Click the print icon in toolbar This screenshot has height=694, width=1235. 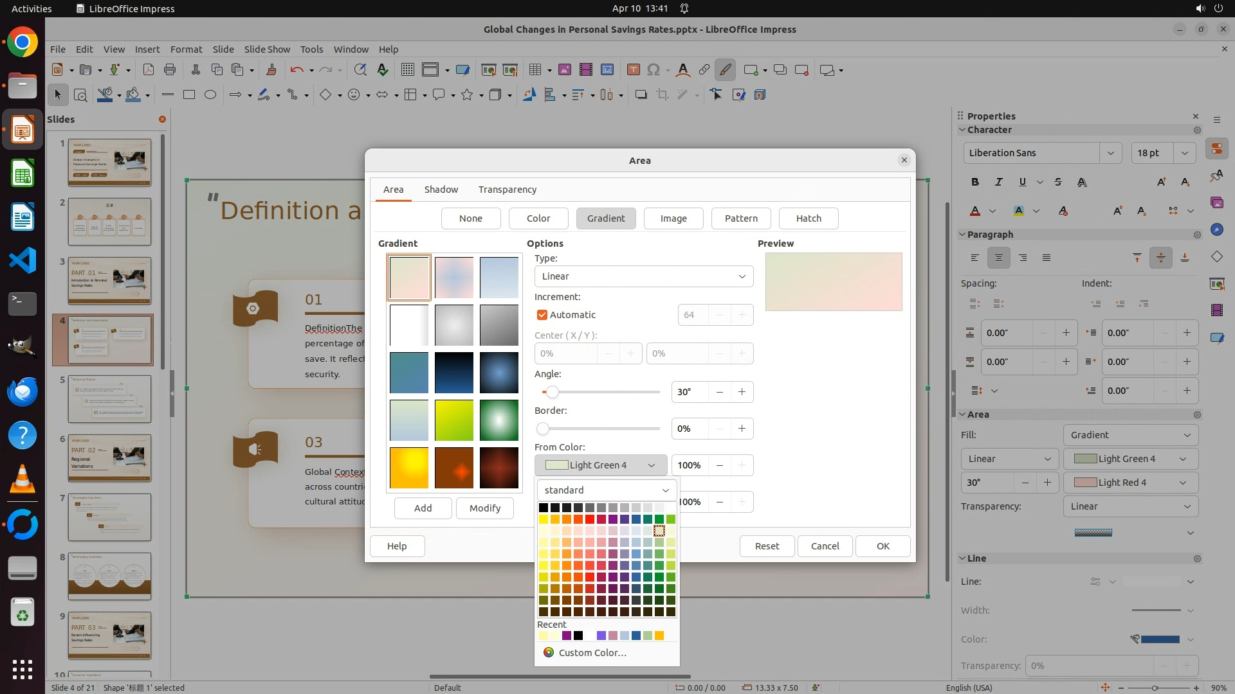tap(170, 70)
